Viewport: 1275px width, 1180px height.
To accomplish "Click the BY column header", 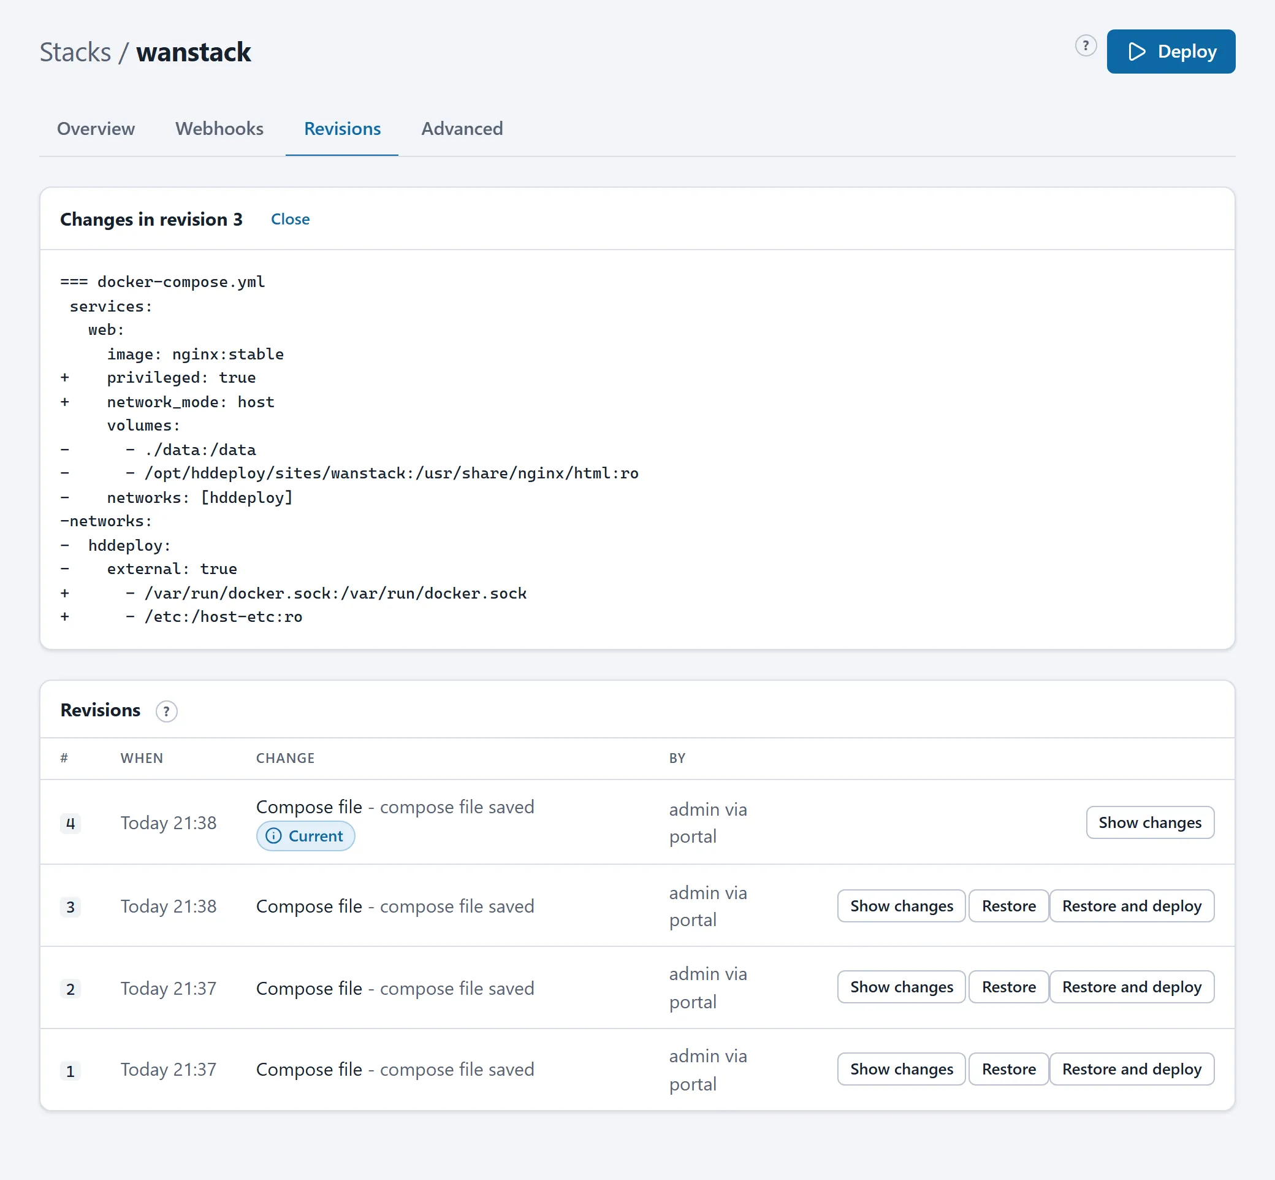I will click(677, 758).
